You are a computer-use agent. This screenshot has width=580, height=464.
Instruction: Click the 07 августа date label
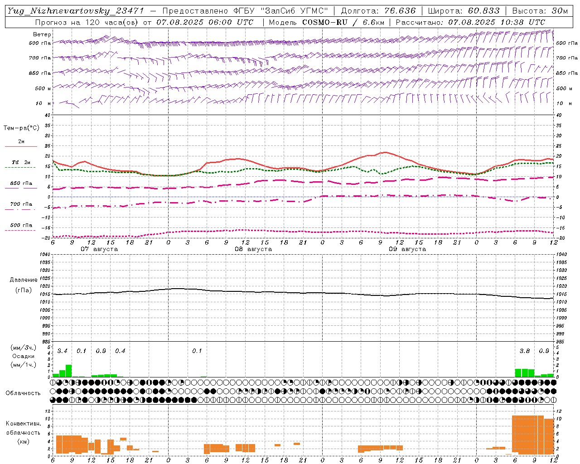pyautogui.click(x=99, y=249)
